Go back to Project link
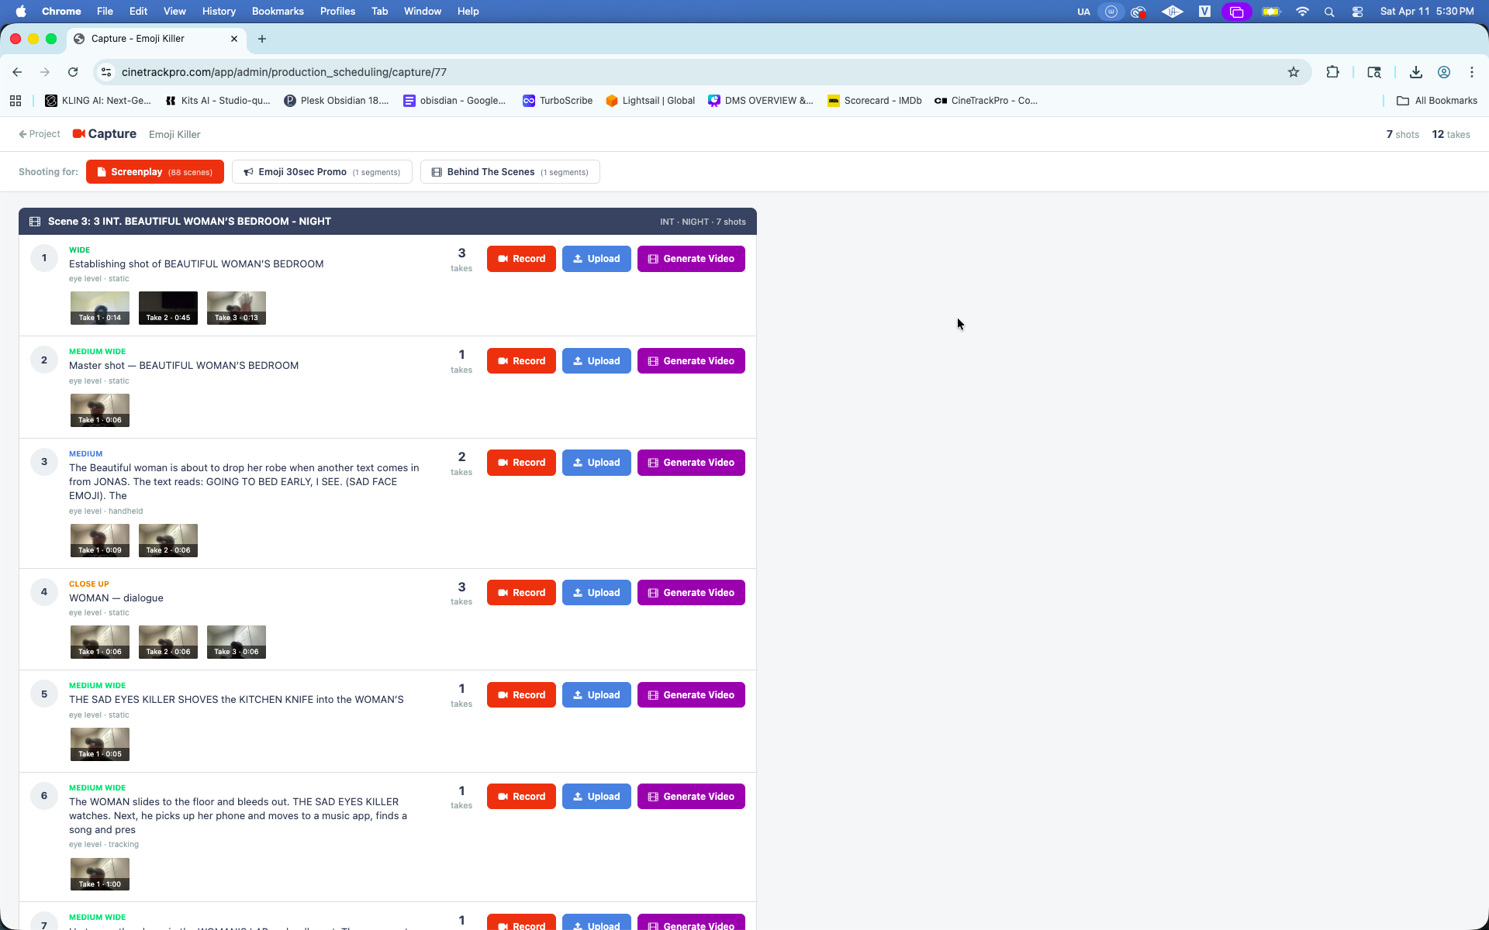1489x930 pixels. click(40, 134)
